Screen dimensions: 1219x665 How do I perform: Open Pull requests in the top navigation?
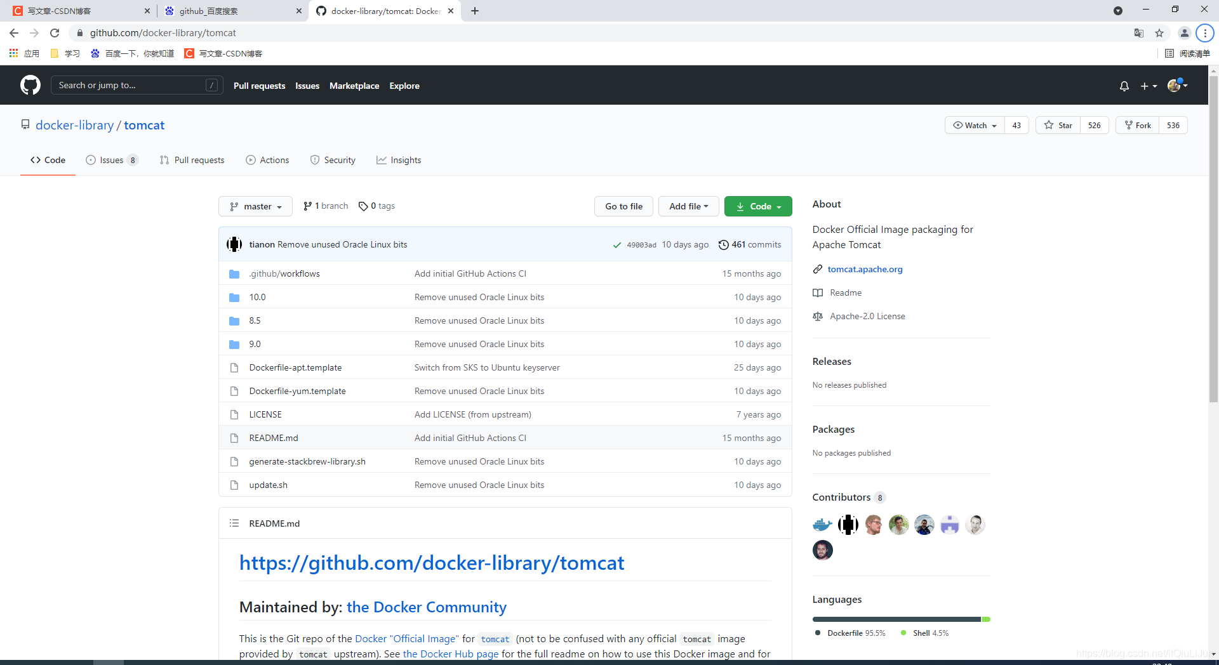tap(259, 86)
